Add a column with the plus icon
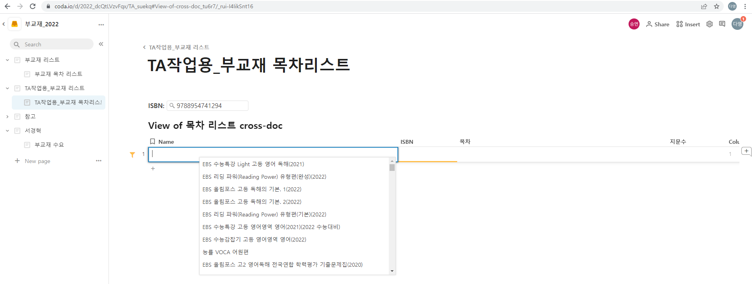The image size is (752, 284). coord(746,151)
